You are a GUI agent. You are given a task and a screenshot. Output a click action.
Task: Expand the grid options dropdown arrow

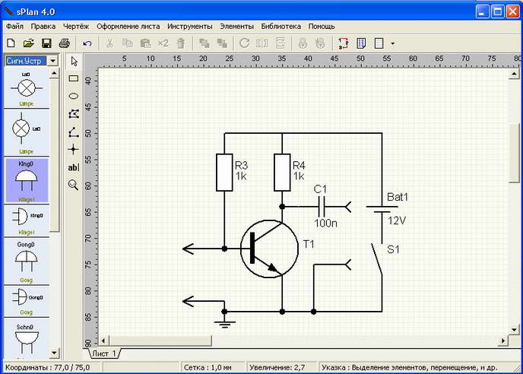click(392, 43)
